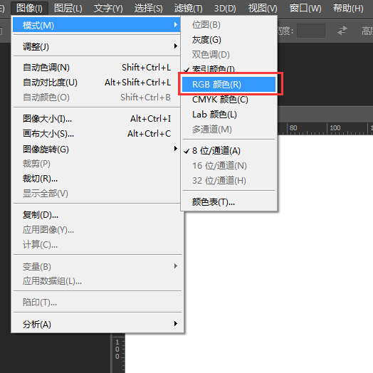Click the width input field in options bar
Viewport: 373px width, 373px height.
tap(311, 31)
